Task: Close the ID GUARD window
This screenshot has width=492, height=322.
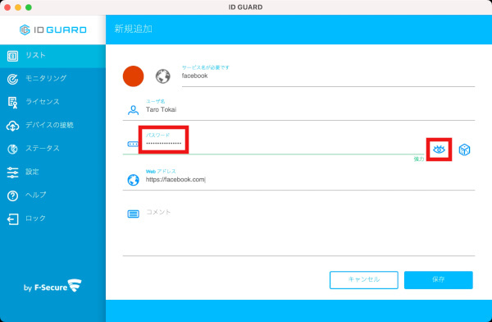Action: click(7, 7)
